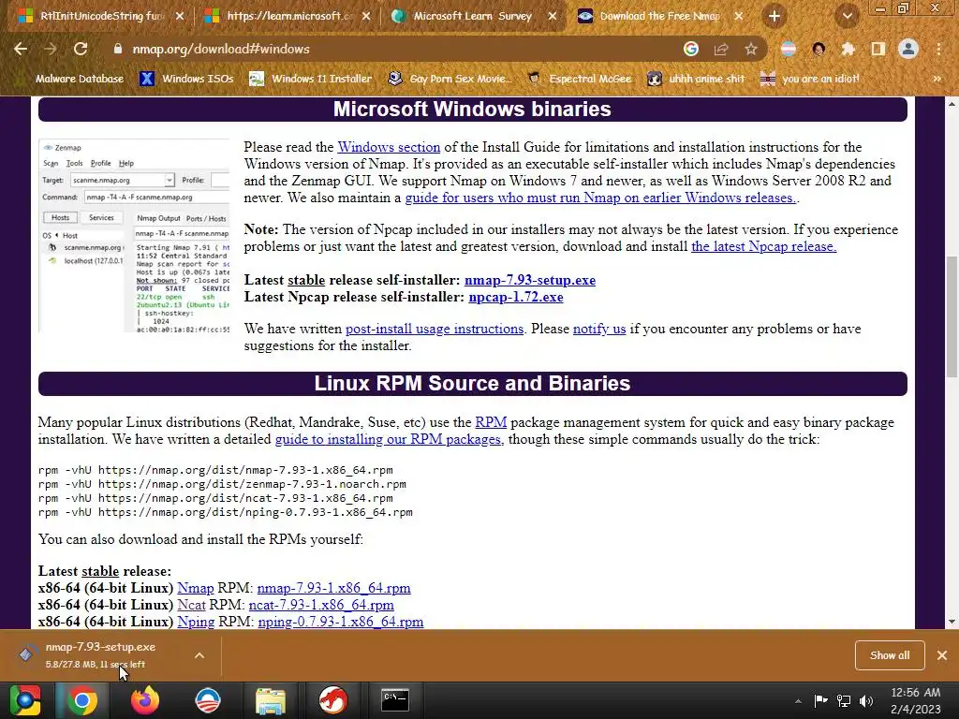The image size is (959, 719).
Task: Click the Nmap RPM name link
Action: click(195, 588)
